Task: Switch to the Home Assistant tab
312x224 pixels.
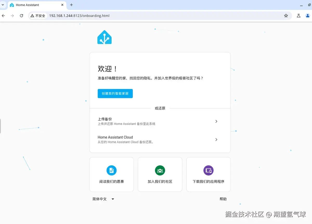Action: [x=37, y=5]
